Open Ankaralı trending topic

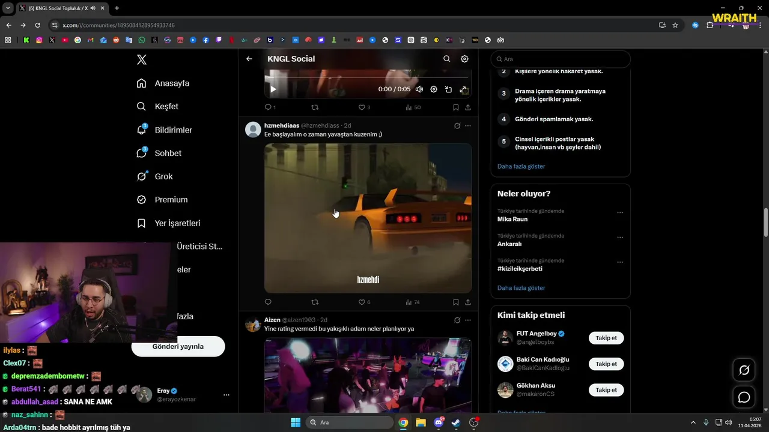pyautogui.click(x=509, y=244)
